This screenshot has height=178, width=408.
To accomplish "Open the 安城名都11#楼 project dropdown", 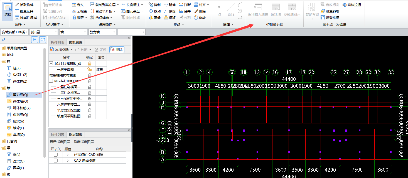I will point(15,32).
